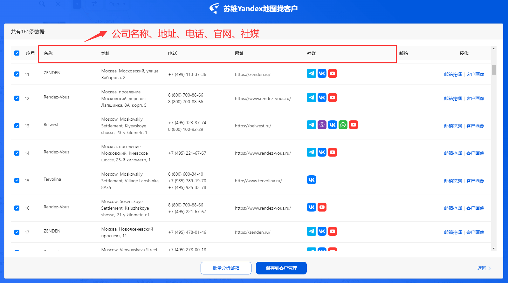Click 客户画像 for ZENDEN row 17
The height and width of the screenshot is (283, 508).
[475, 232]
